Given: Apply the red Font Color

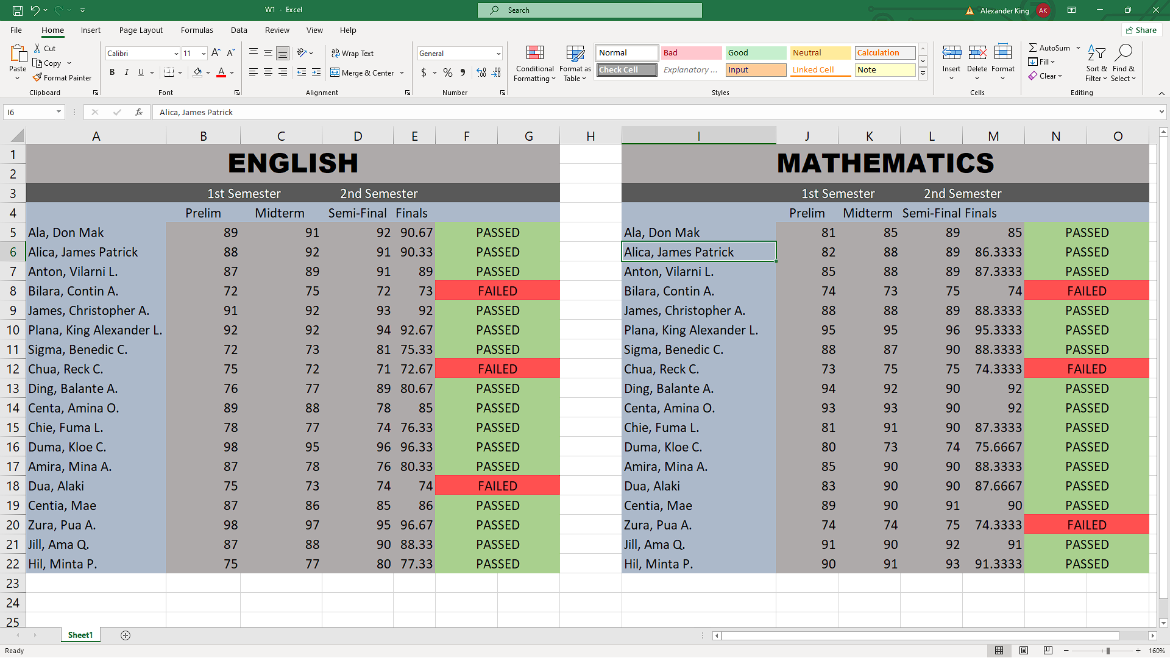Looking at the screenshot, I should pos(221,73).
